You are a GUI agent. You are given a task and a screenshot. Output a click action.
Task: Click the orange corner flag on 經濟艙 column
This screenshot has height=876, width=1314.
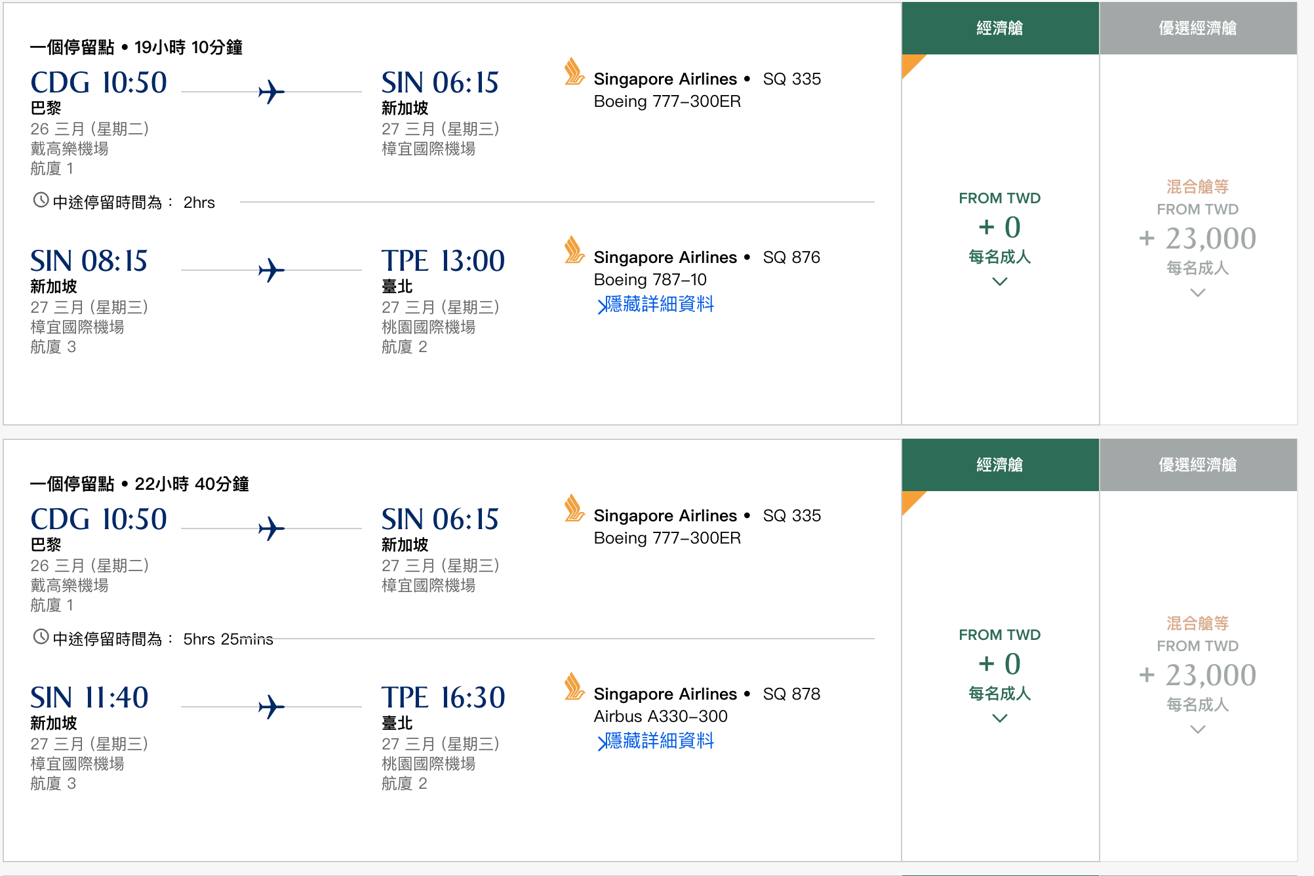tap(911, 66)
